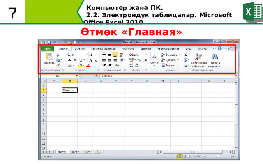Screen dimensions: 263x164
Task: Click the AutoSum sigma icon
Action: 185,55
